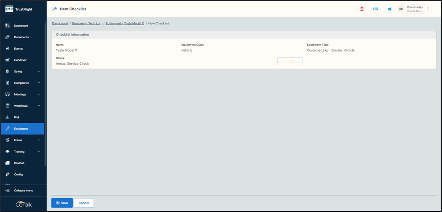Image resolution: width=442 pixels, height=212 pixels.
Task: Select the Equipment menu item
Action: 22,129
